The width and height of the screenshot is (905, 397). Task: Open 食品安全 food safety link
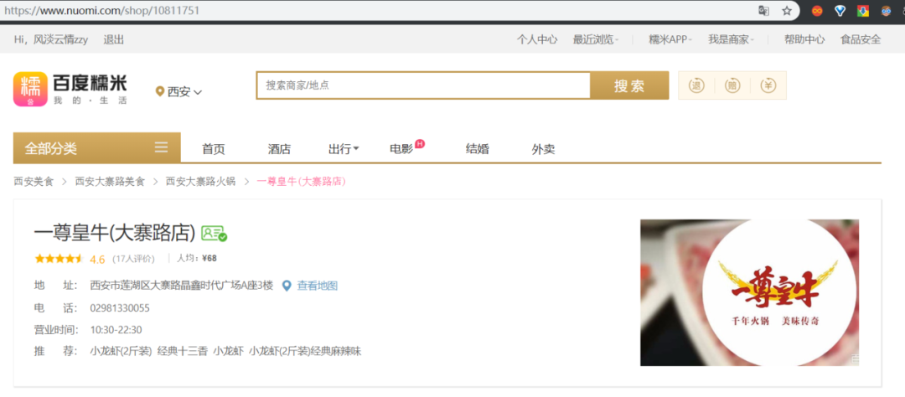861,40
